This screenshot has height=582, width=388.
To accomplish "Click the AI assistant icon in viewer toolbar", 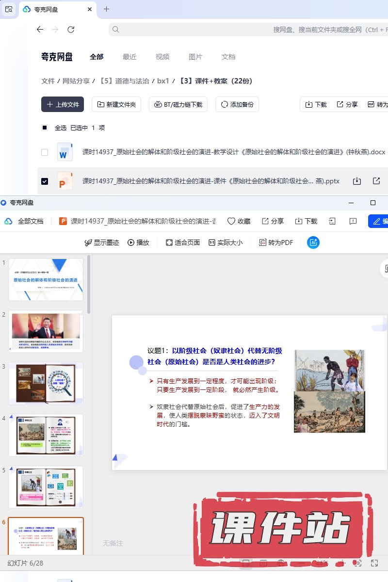I will coord(313,242).
